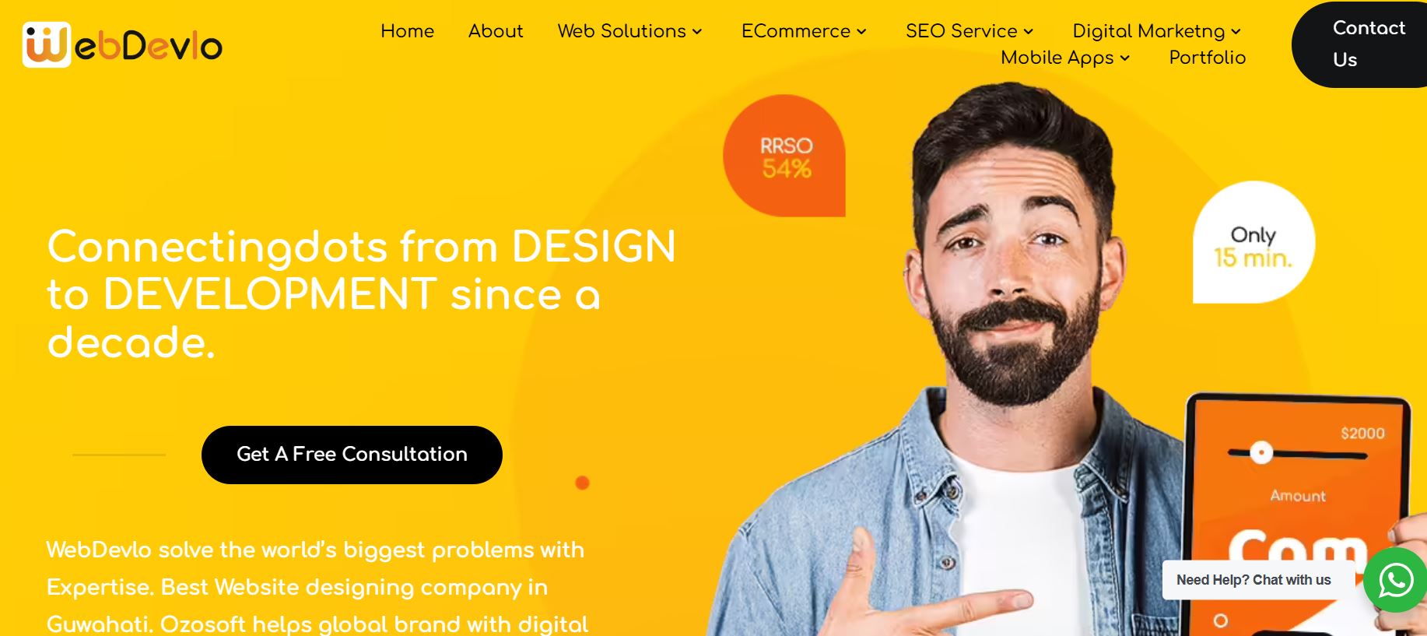Click the Contact Us button
The width and height of the screenshot is (1427, 636).
click(x=1360, y=44)
